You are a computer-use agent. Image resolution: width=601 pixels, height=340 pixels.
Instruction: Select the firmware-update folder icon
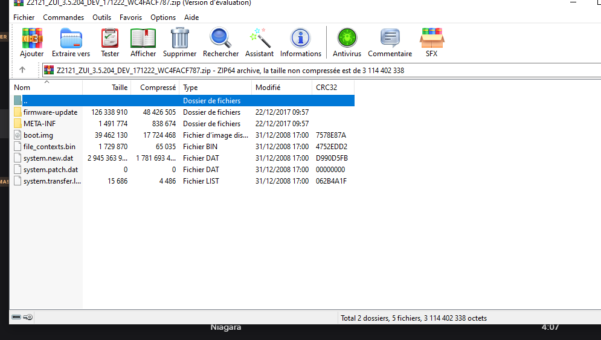(18, 112)
